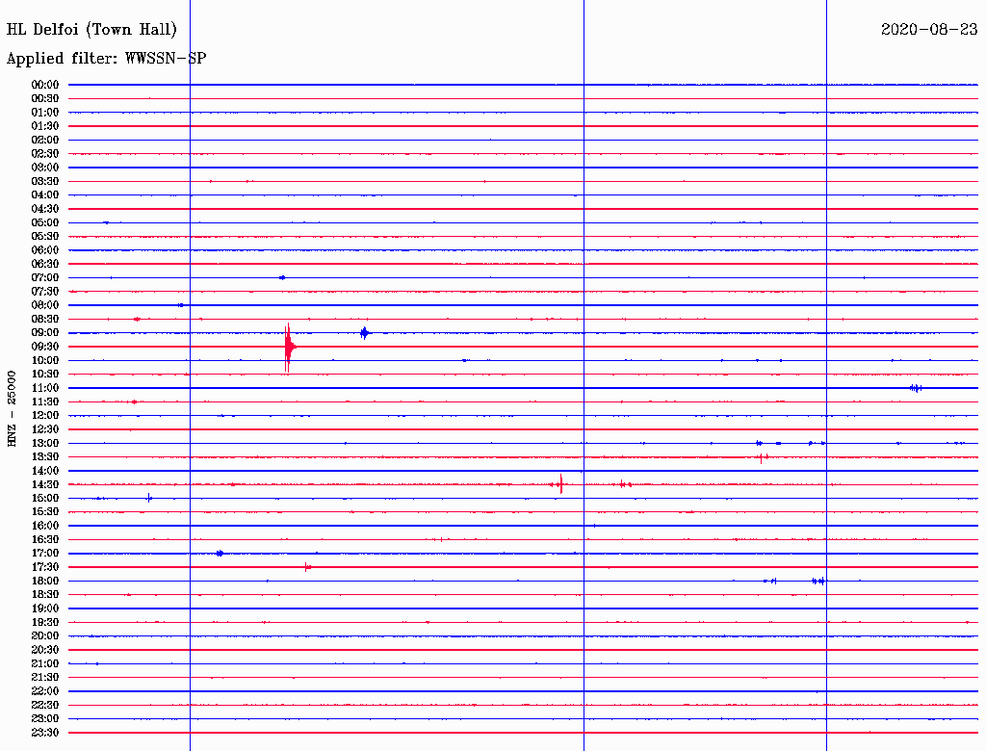986x751 pixels.
Task: Select the 01:00 time label
Action: pyautogui.click(x=45, y=112)
